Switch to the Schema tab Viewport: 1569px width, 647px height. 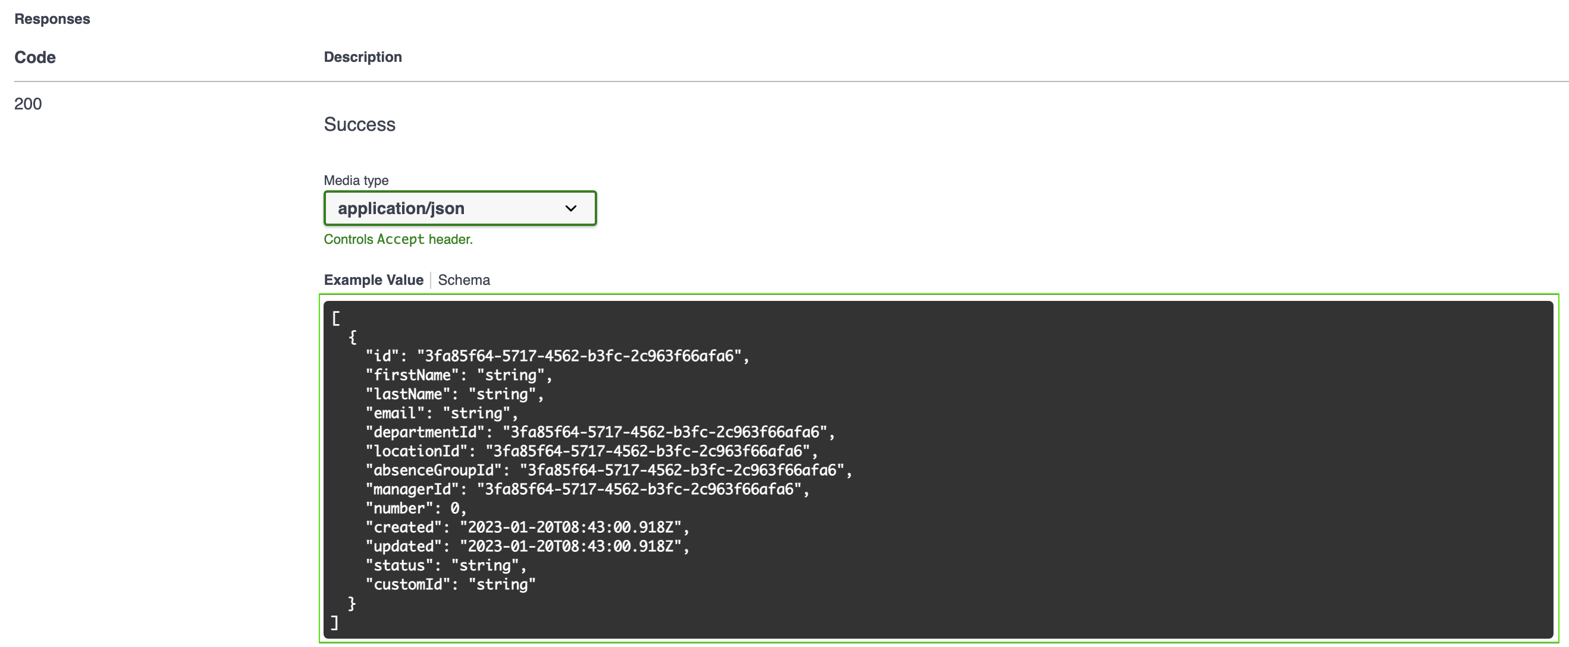pyautogui.click(x=463, y=280)
